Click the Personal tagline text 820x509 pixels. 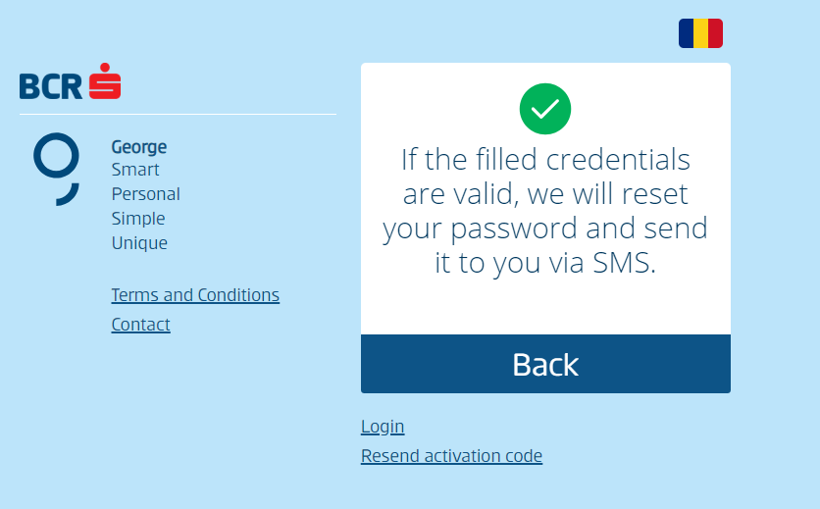click(145, 194)
